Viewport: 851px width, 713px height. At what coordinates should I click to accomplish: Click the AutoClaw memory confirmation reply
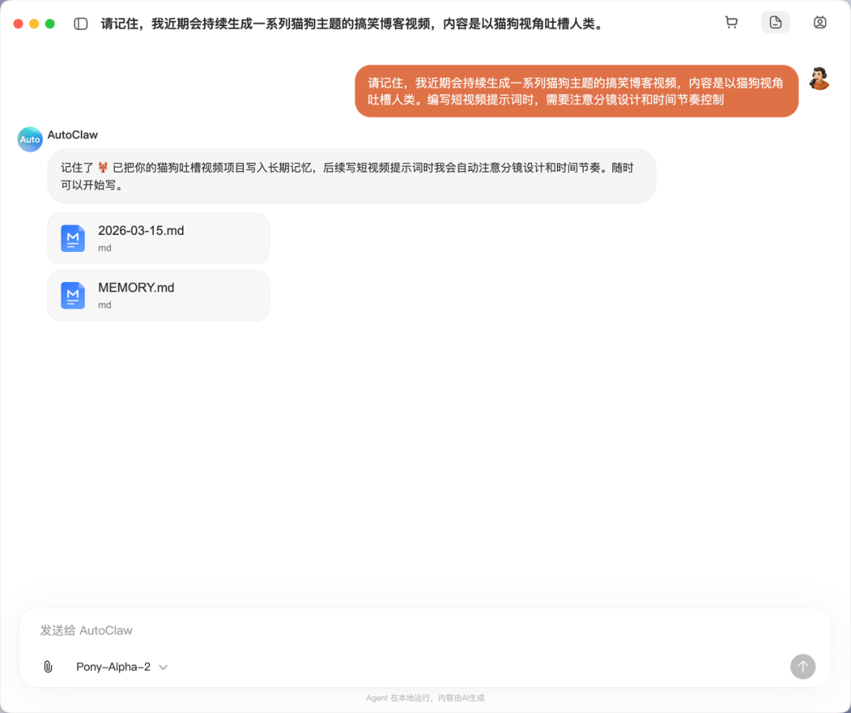pyautogui.click(x=351, y=176)
